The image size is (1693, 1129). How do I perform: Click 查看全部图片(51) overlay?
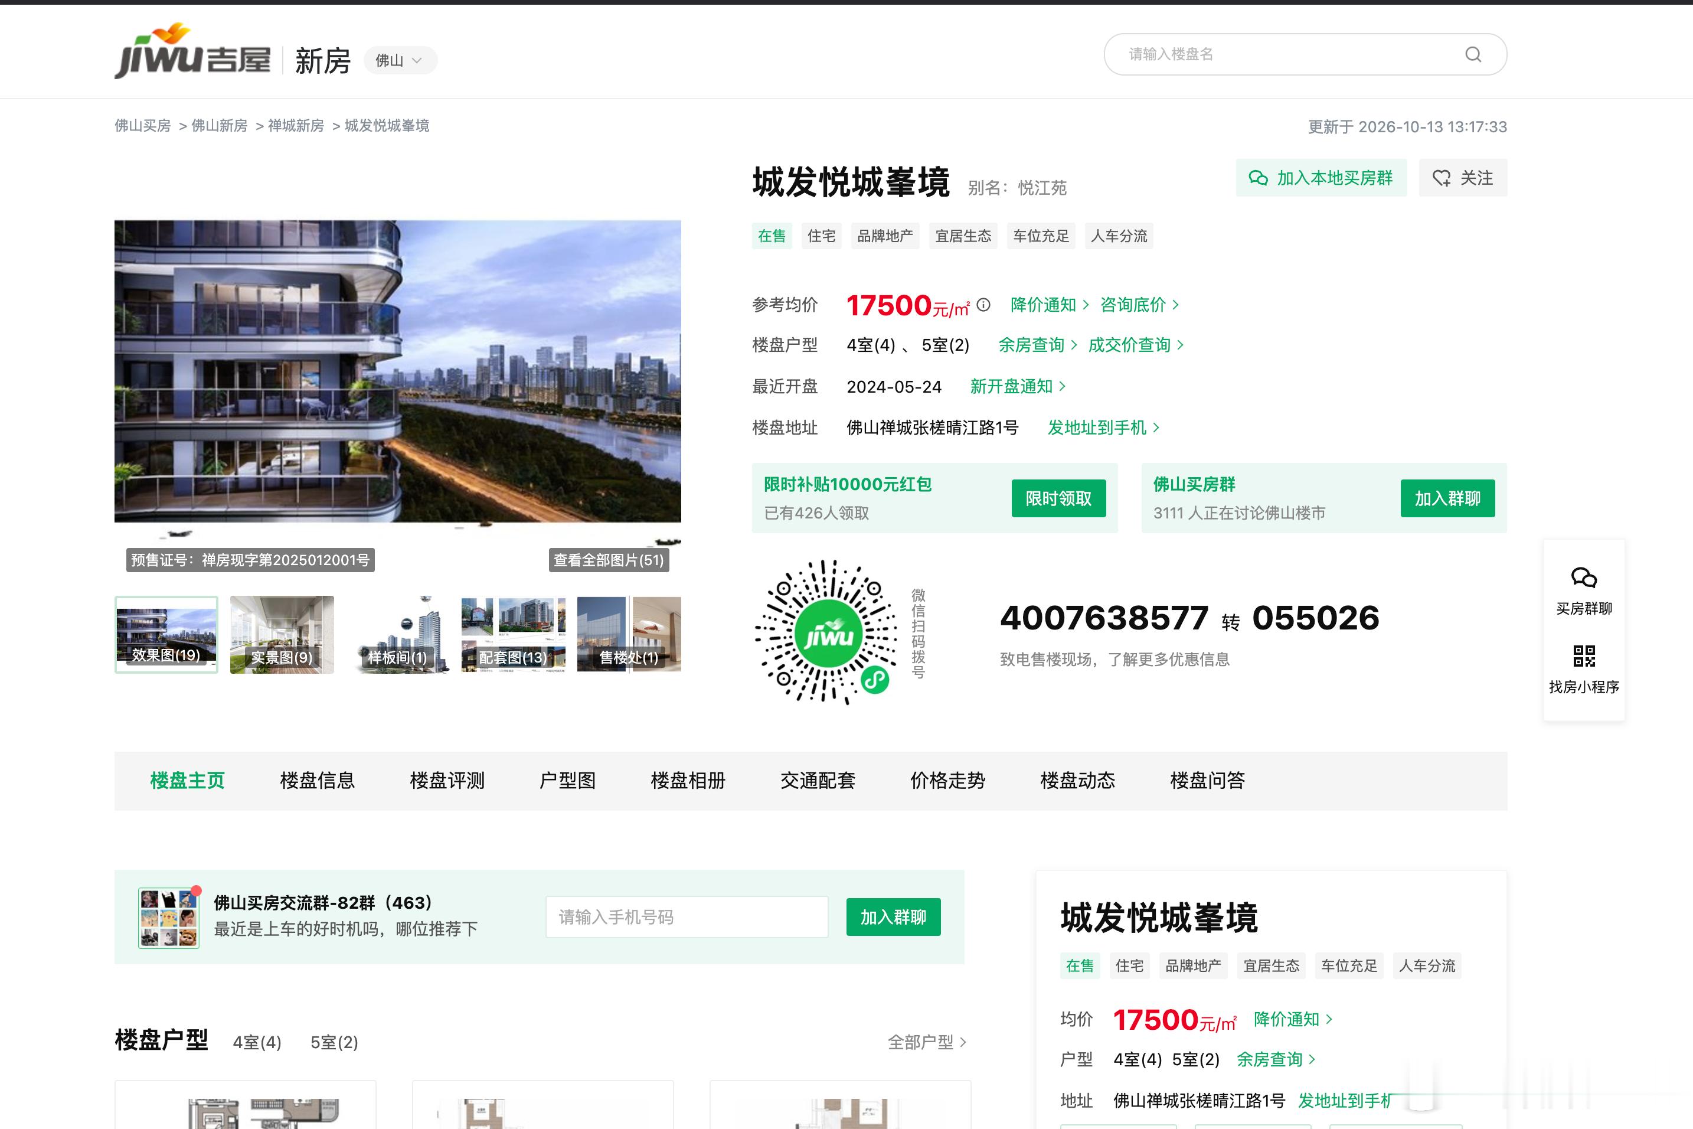tap(609, 560)
